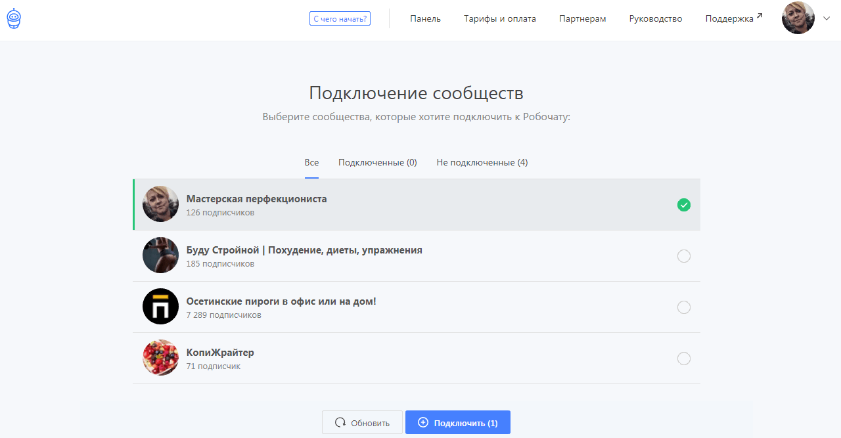Image resolution: width=841 pixels, height=438 pixels.
Task: Select the КопиЖрайтер community circle
Action: click(x=684, y=358)
